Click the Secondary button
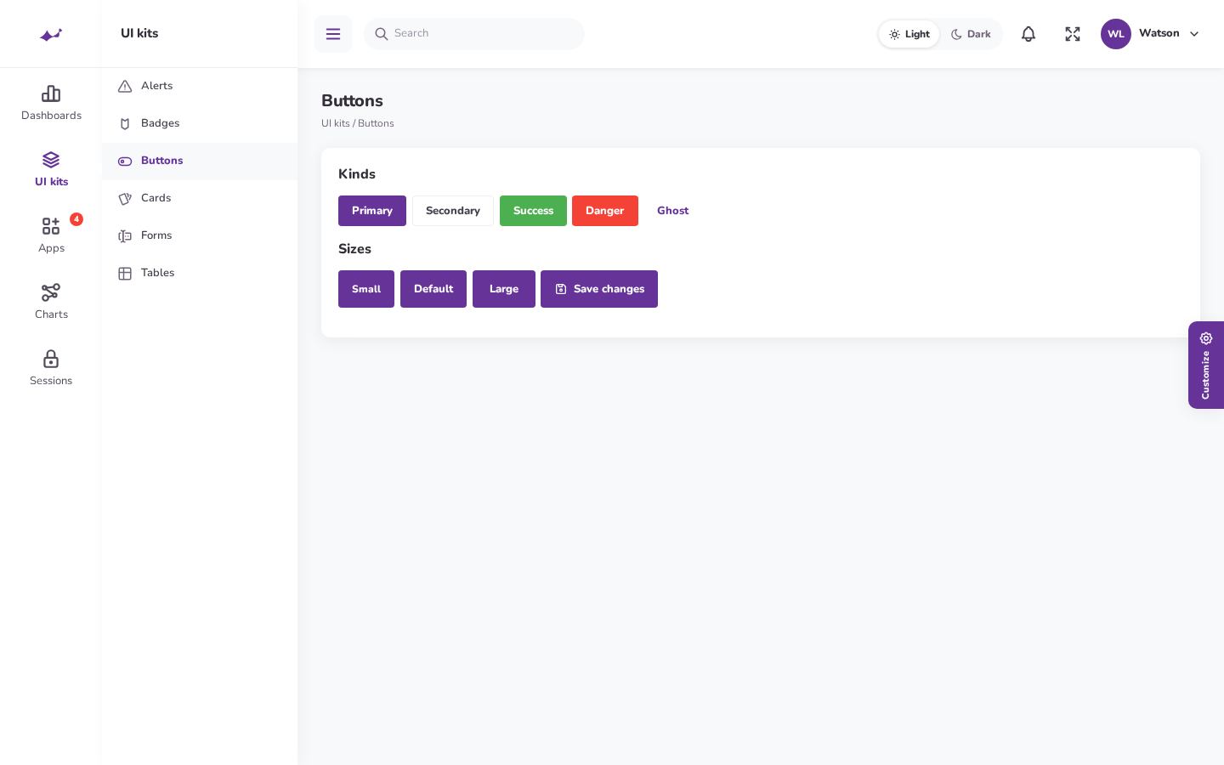This screenshot has width=1224, height=765. click(453, 211)
